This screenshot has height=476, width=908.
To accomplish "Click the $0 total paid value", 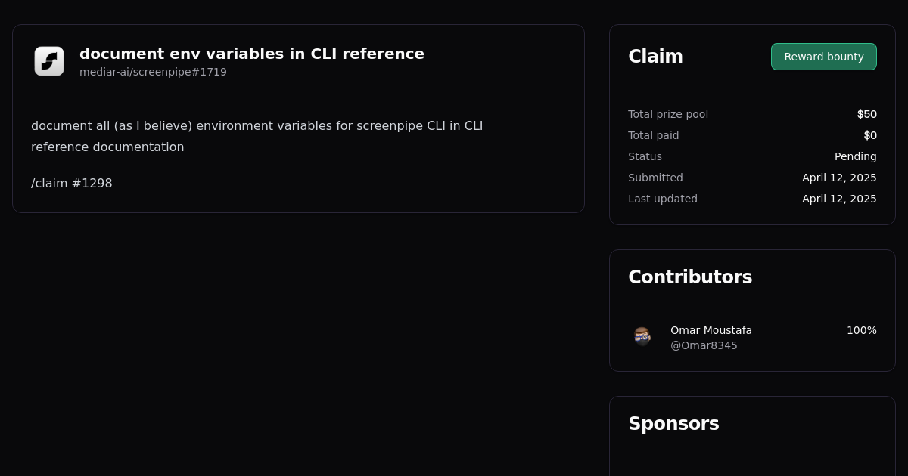I will pos(870,135).
